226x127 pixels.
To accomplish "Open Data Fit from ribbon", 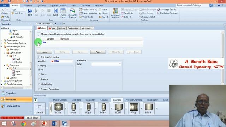I will 126,17.
